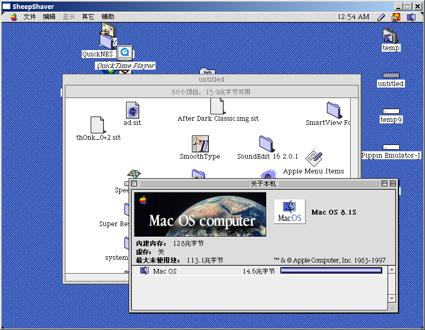The image size is (425, 330).
Task: Click the zoom box of 关于本机 window
Action: click(384, 183)
